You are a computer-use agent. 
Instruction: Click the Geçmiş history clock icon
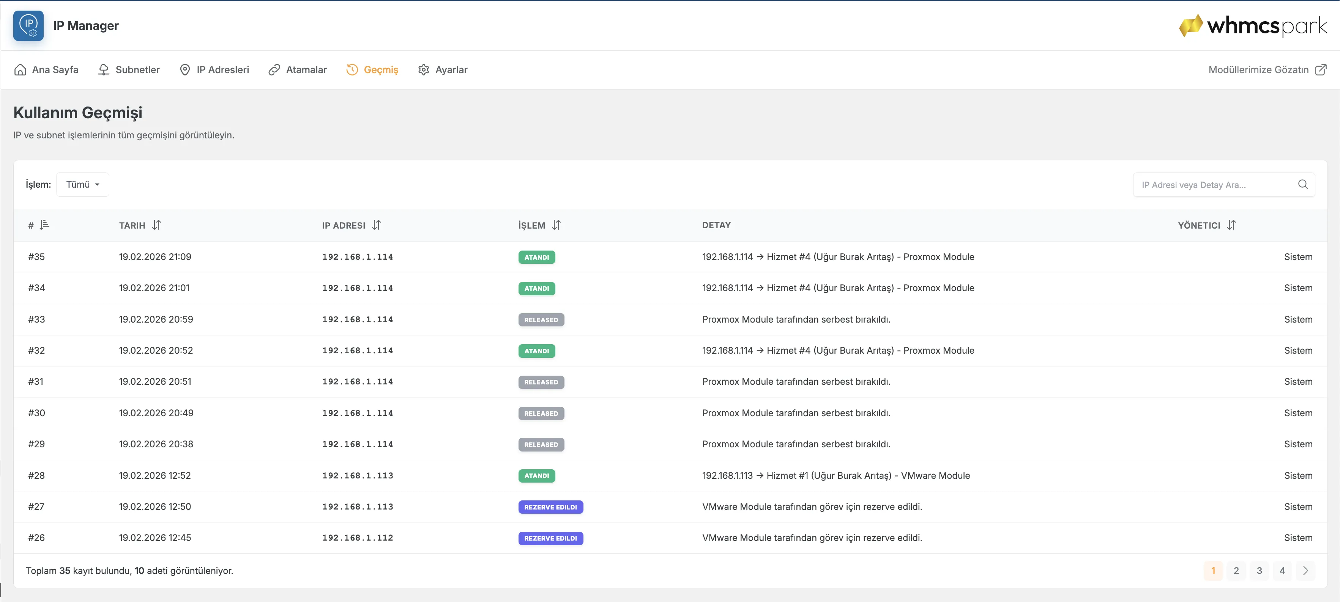(x=352, y=70)
